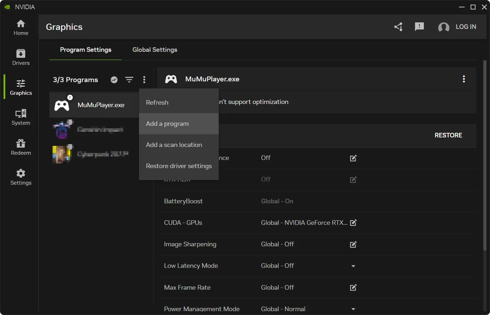This screenshot has width=490, height=315.
Task: Expand the Low Latency Mode dropdown
Action: (x=353, y=266)
